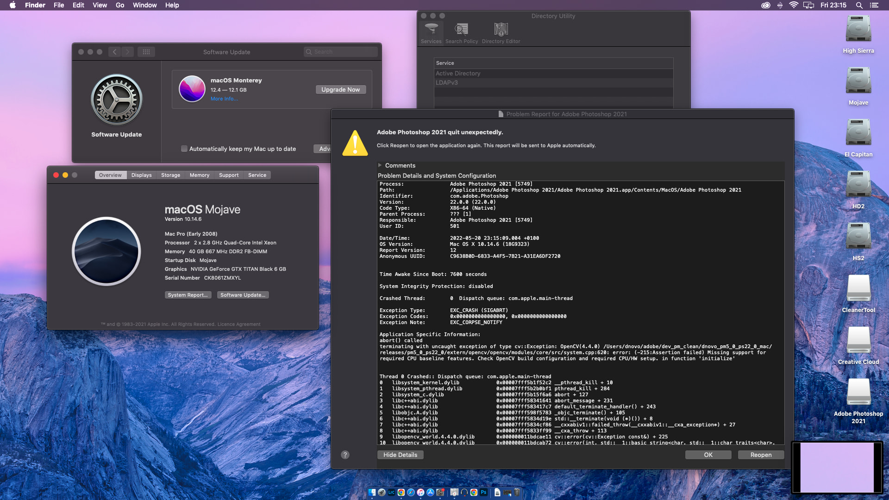
Task: Open Directory Editor in Directory Utility
Action: point(501,33)
